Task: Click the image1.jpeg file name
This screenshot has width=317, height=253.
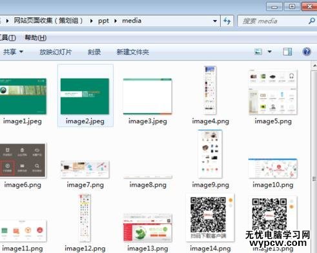Action: point(23,121)
